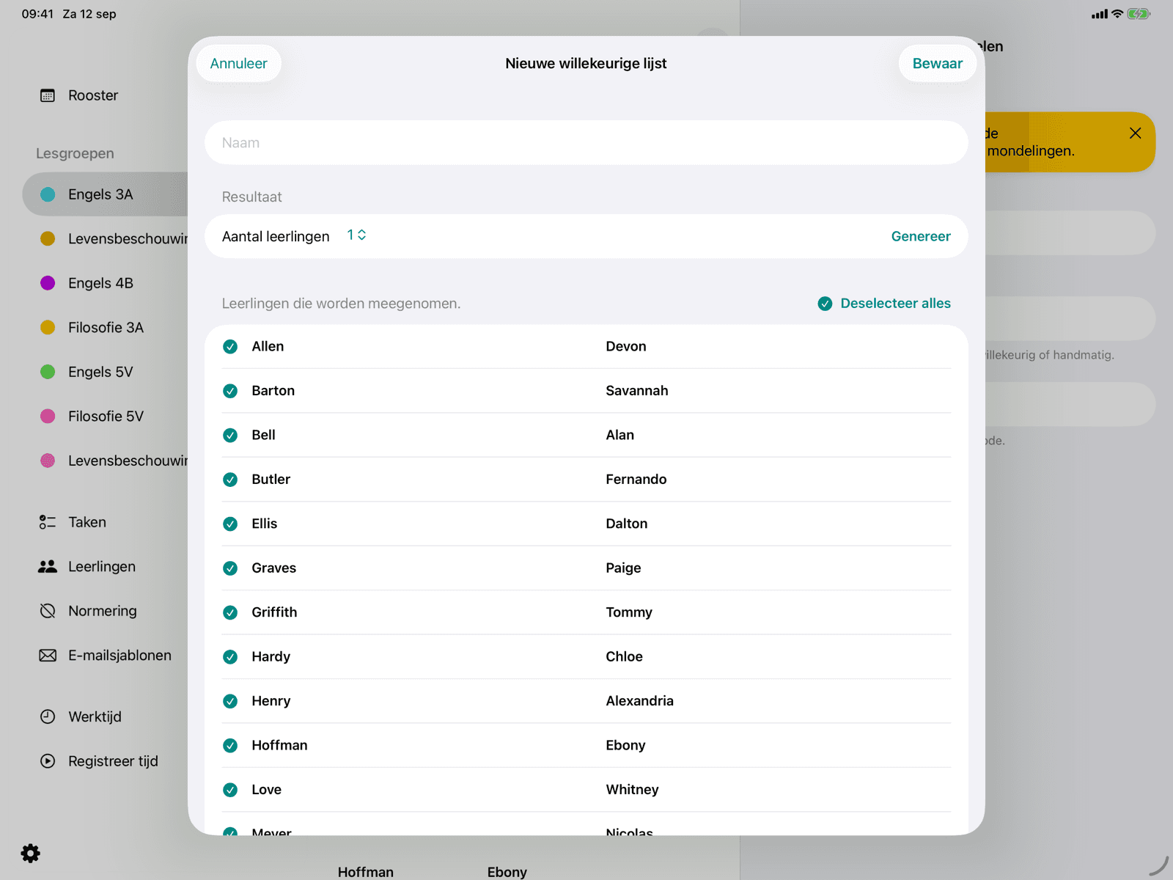Uncheck student Griffith Tommy

[230, 612]
